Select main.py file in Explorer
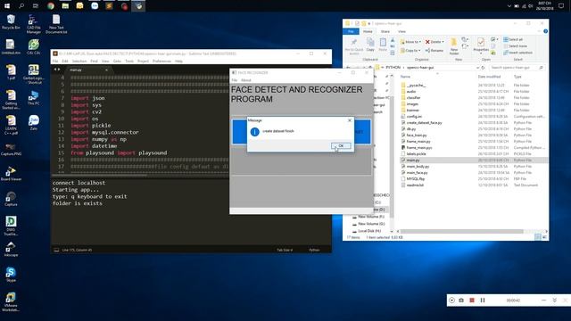 pyautogui.click(x=413, y=160)
